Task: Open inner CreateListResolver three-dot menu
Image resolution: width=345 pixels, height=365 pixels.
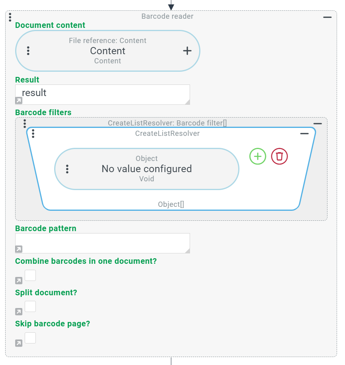Action: (33, 133)
